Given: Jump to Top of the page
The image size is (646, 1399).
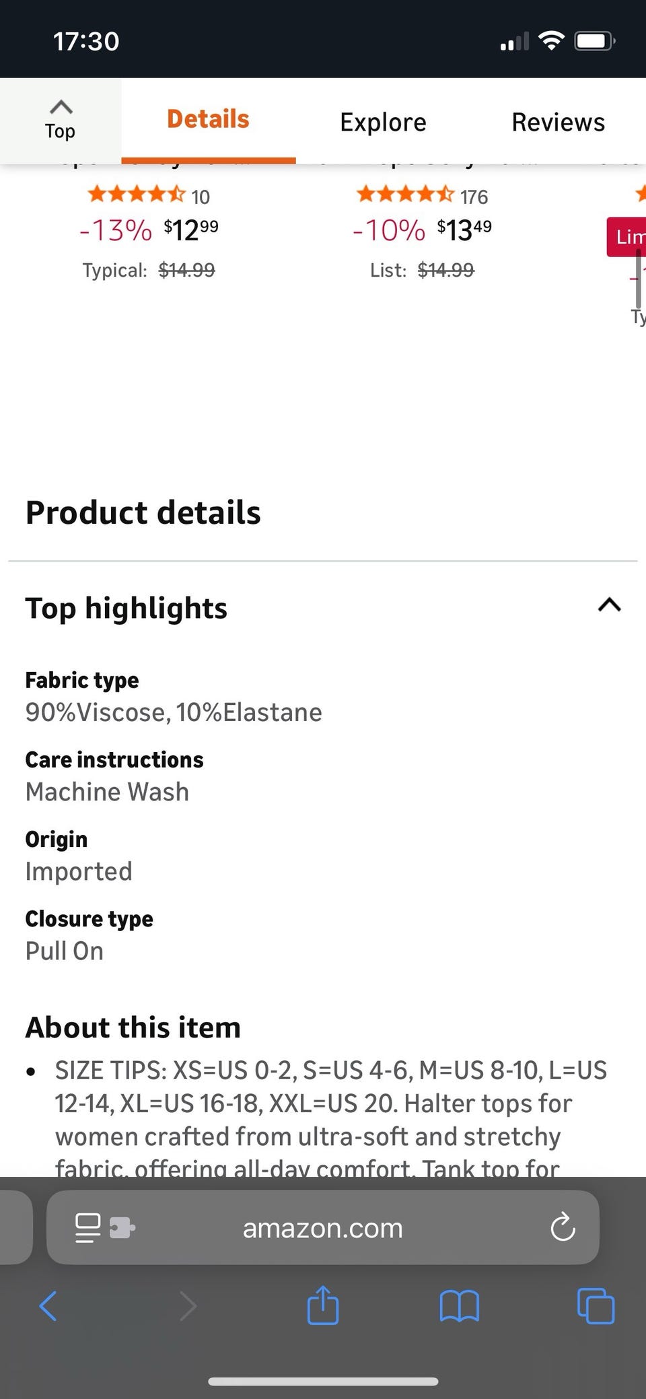Looking at the screenshot, I should coord(61,121).
